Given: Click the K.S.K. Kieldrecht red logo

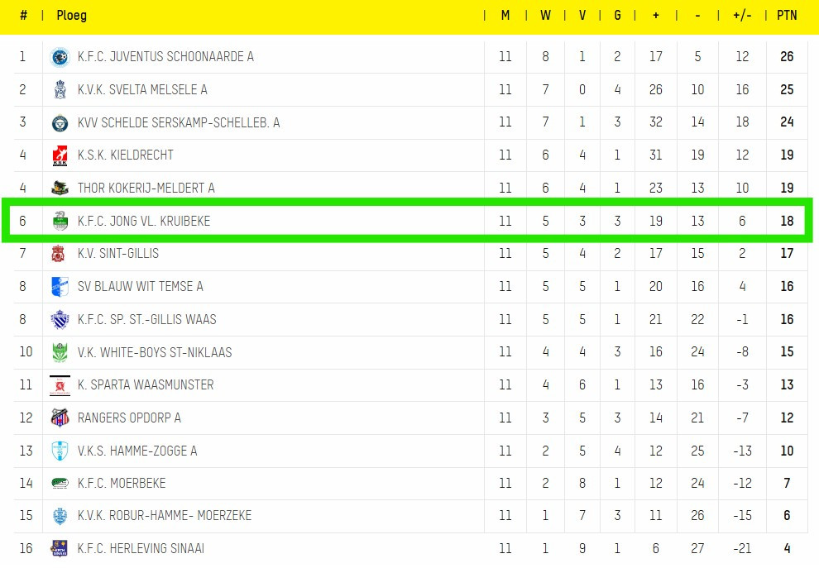Looking at the screenshot, I should [x=60, y=155].
